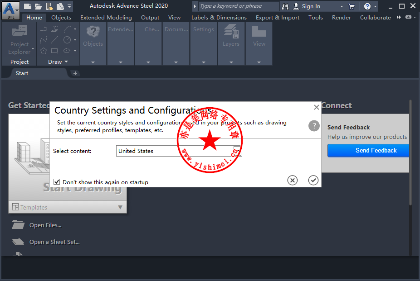Select the Line draw tool
Screen dimensions: 420x281
click(x=54, y=40)
